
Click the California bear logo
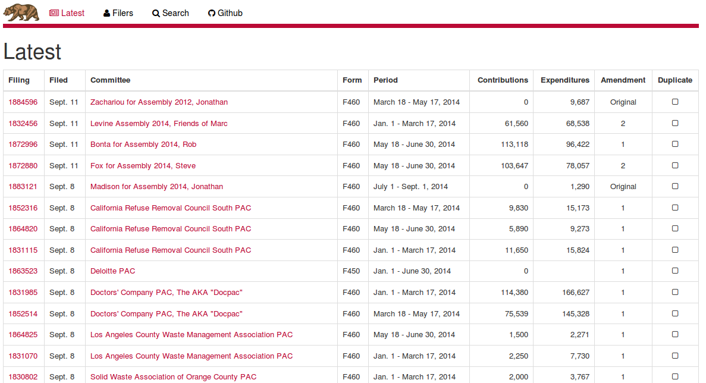(x=21, y=12)
